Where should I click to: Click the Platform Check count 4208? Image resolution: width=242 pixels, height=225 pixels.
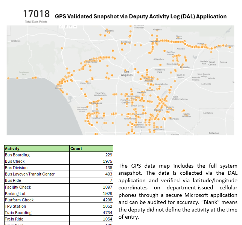pos(107,200)
